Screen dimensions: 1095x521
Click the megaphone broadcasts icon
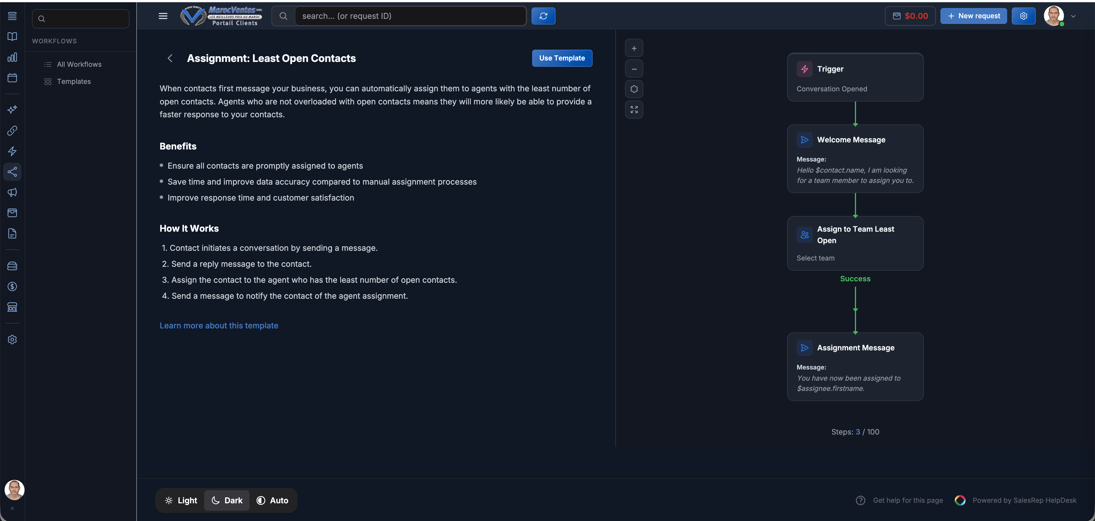(x=12, y=193)
